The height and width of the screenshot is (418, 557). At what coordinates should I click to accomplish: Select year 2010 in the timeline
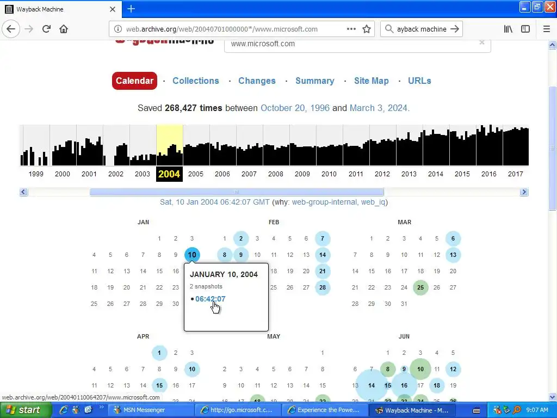tap(329, 174)
